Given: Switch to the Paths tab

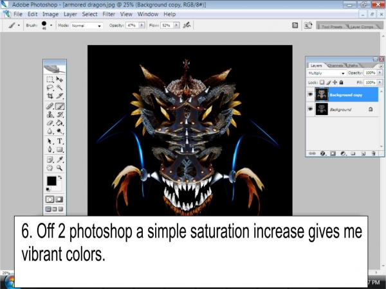Looking at the screenshot, I should click(x=353, y=66).
